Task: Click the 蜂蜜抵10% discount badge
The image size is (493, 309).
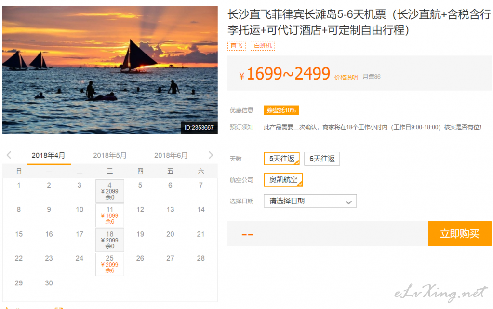Action: click(x=281, y=110)
